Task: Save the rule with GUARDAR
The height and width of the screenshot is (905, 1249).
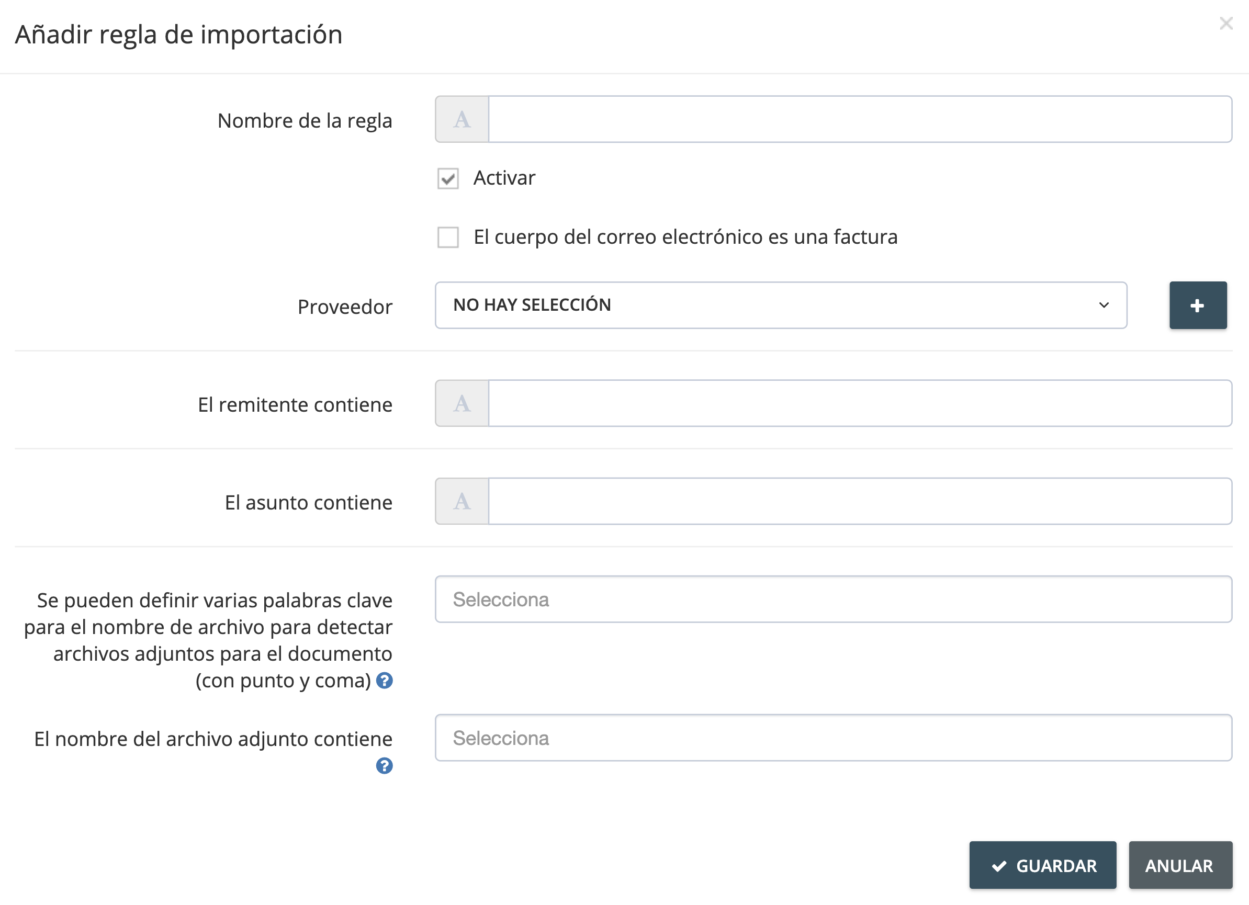Action: 1043,865
